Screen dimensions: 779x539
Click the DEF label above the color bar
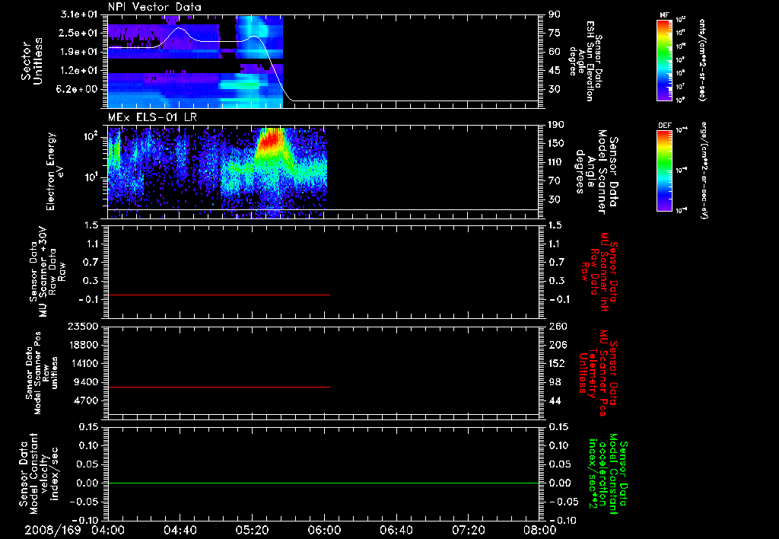[664, 126]
